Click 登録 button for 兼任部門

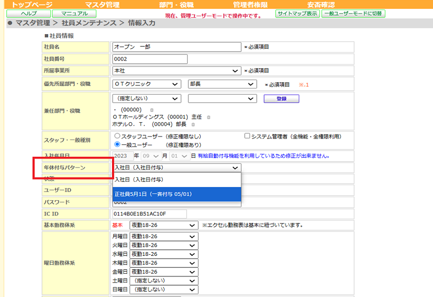(281, 98)
